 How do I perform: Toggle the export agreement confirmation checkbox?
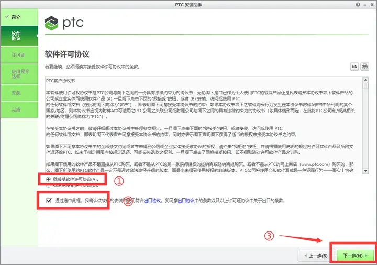click(49, 200)
